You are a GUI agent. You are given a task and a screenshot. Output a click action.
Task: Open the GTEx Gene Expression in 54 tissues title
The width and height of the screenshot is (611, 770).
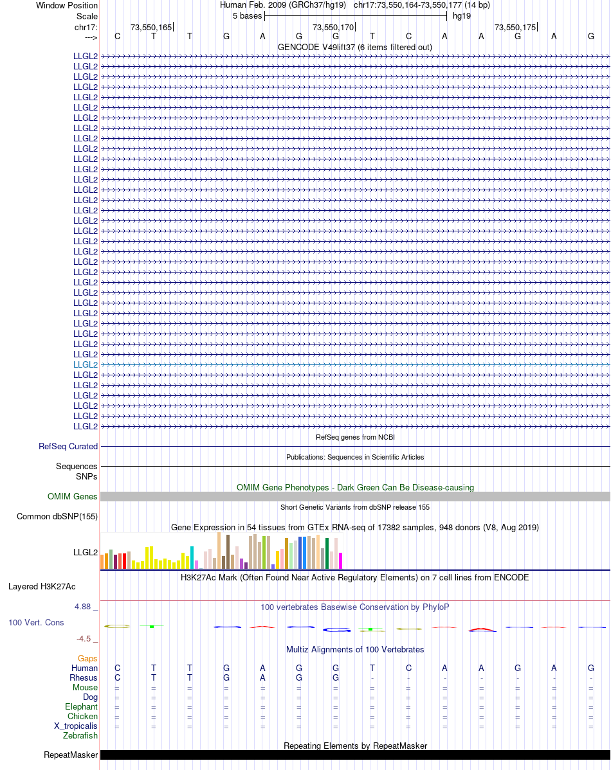pos(355,528)
